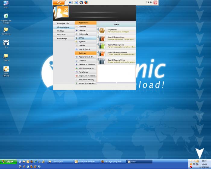The image size is (211, 169).
Task: Click the Multimedia category icon
Action: (x=77, y=34)
